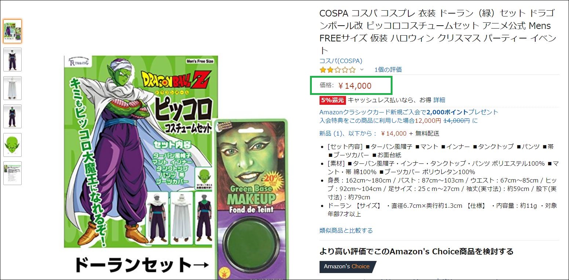
Task: Select the first product thumbnail with costume package
Action: (x=12, y=31)
